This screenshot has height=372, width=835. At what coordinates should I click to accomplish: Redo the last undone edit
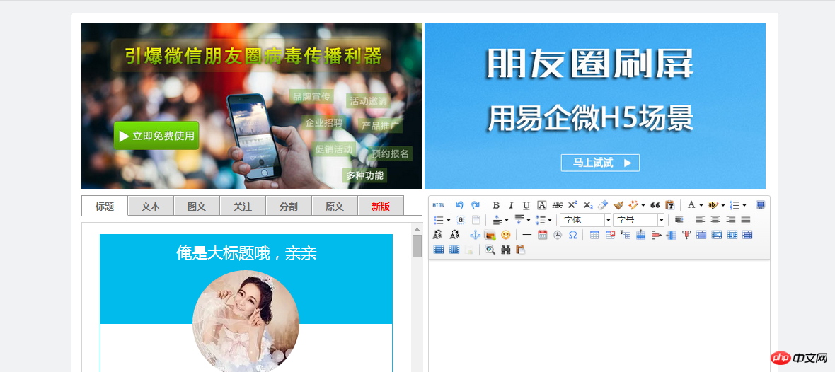(x=475, y=205)
